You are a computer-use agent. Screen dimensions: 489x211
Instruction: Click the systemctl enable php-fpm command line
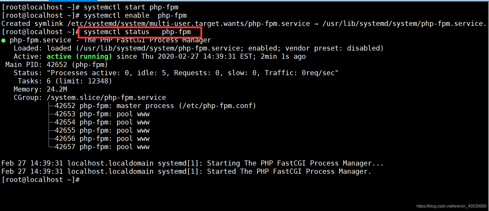(x=94, y=16)
